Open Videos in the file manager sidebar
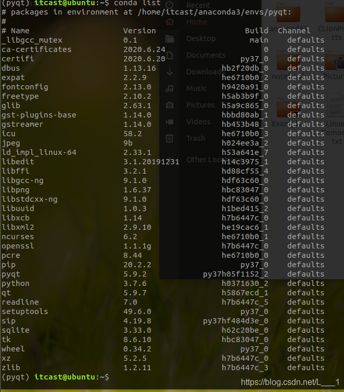344x392 pixels. (x=198, y=122)
